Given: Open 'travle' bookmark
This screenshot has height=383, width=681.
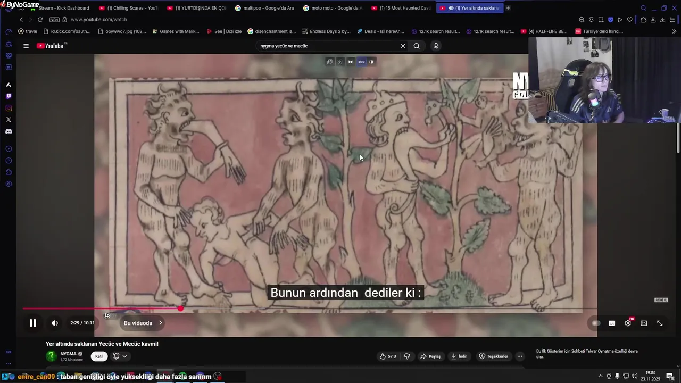Looking at the screenshot, I should 28,31.
